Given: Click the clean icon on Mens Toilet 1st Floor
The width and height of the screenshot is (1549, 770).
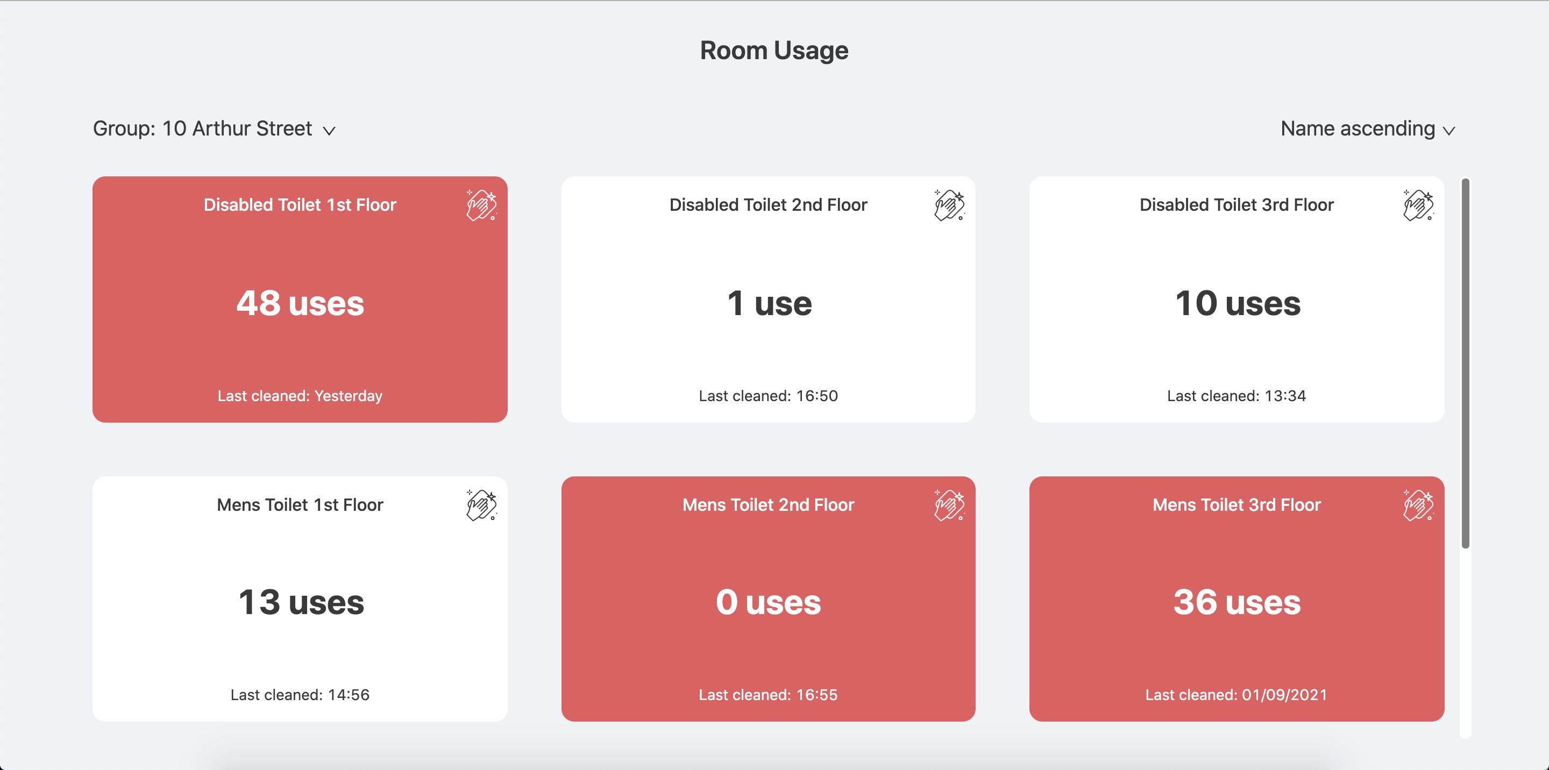Looking at the screenshot, I should [x=481, y=505].
